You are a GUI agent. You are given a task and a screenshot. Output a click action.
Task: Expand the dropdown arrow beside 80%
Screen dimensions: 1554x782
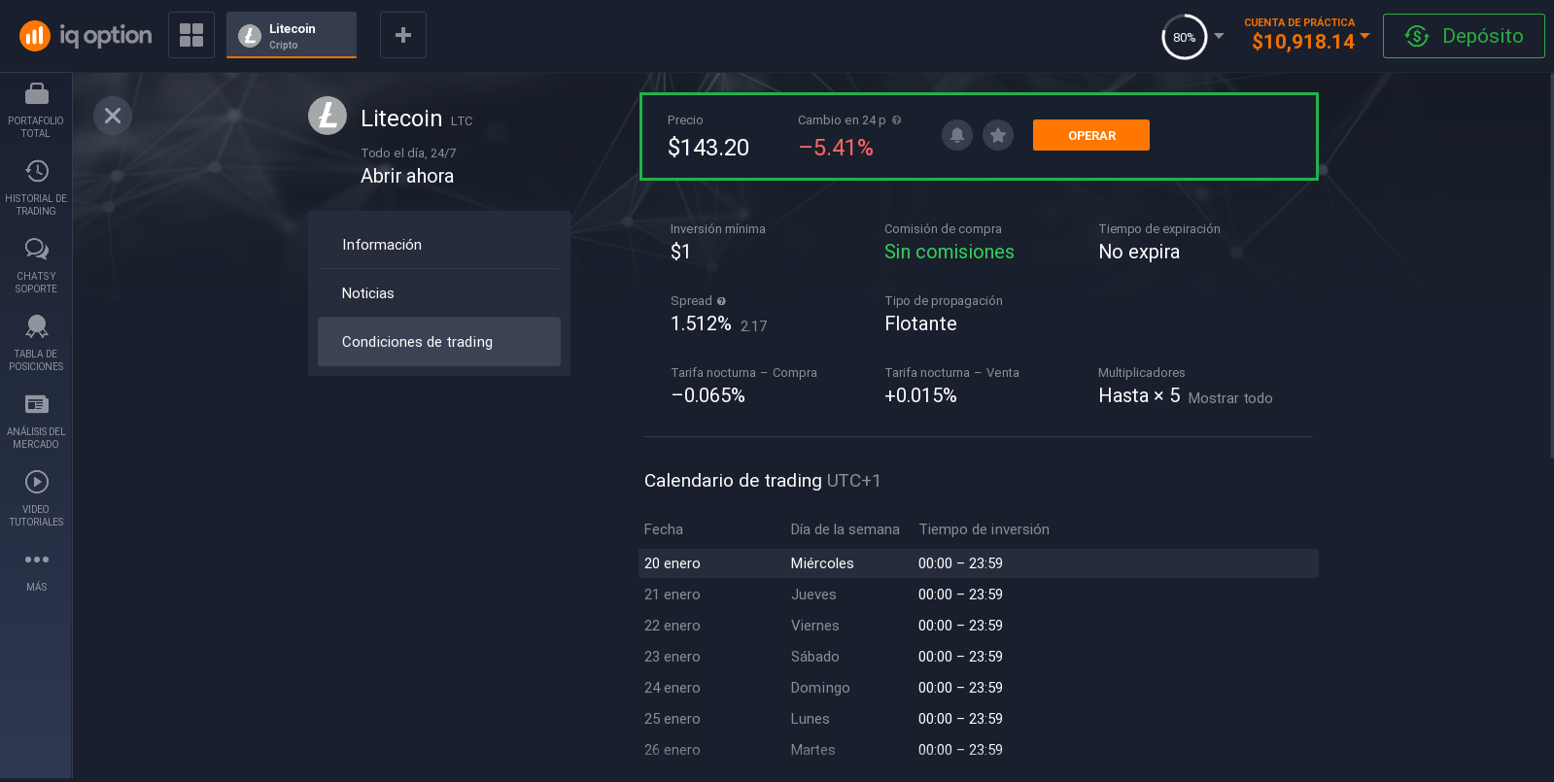(x=1219, y=36)
